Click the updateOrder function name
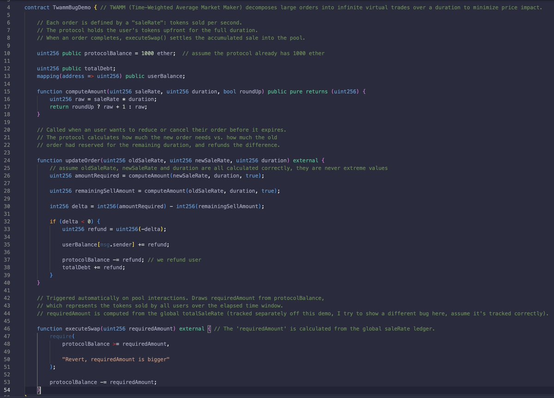Image resolution: width=554 pixels, height=398 pixels. pyautogui.click(x=83, y=160)
